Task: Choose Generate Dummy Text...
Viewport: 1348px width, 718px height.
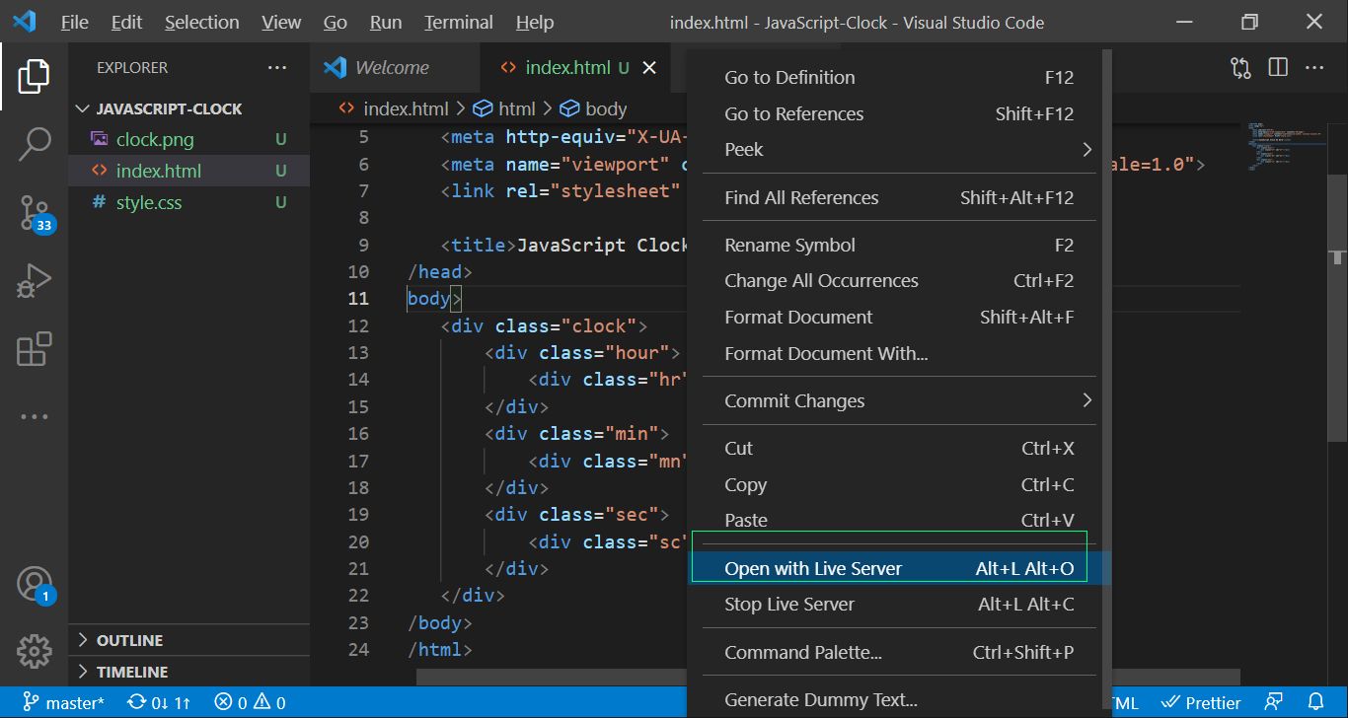Action: (x=899, y=700)
